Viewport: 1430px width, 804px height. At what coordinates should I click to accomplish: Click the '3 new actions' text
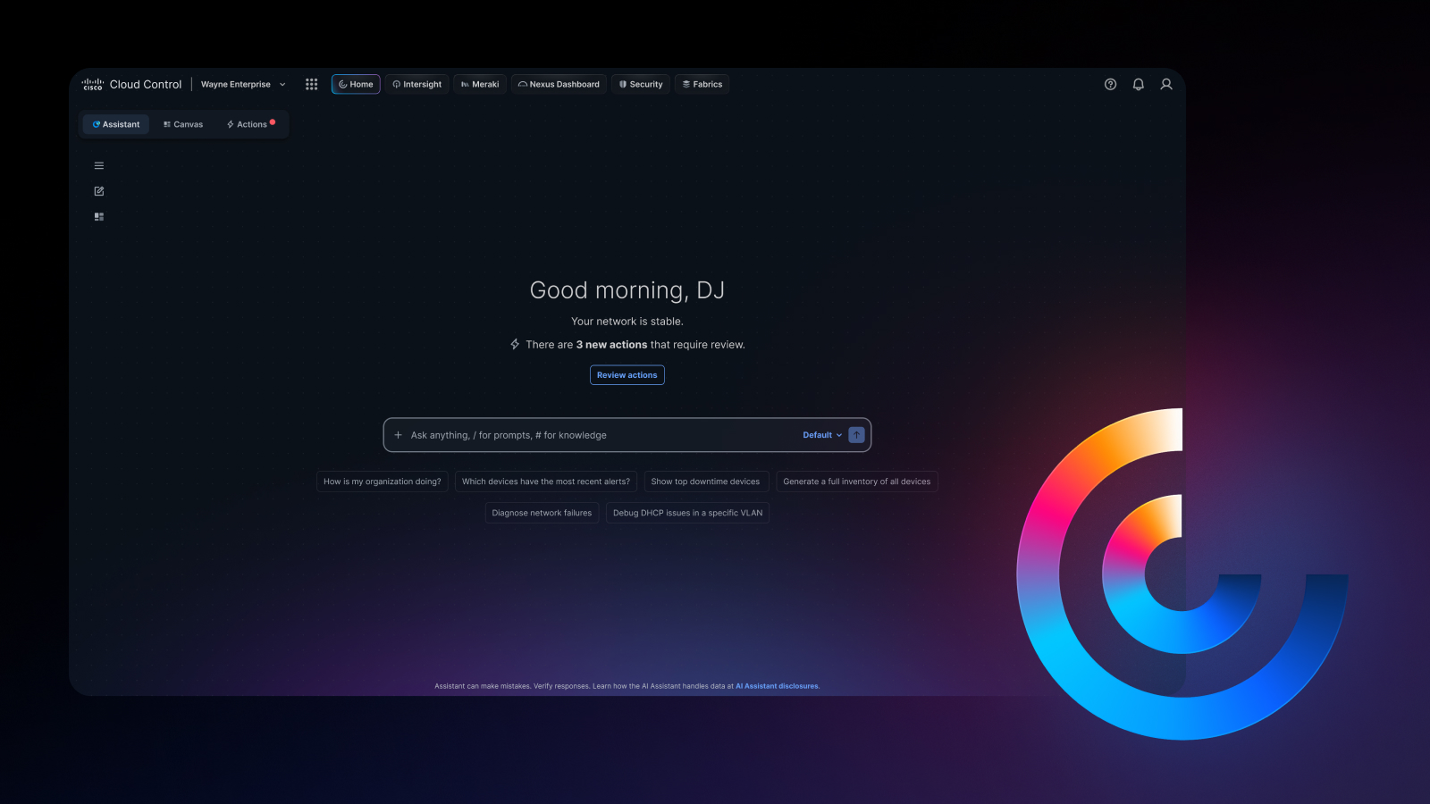[x=611, y=345]
